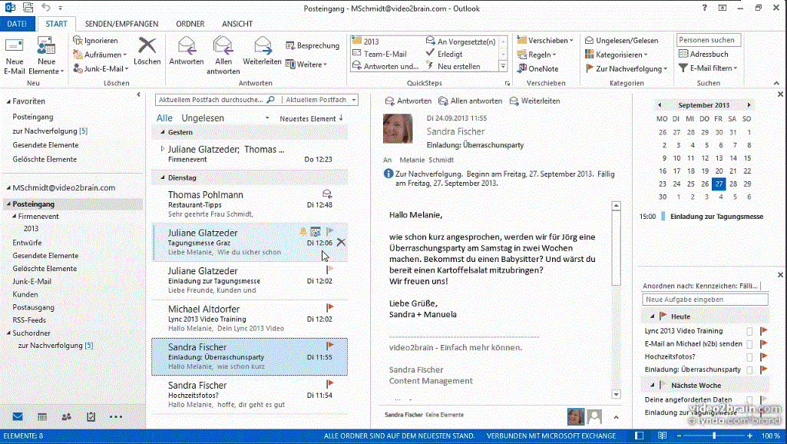The width and height of the screenshot is (787, 444).
Task: Click the search magnifier icon
Action: 270,99
